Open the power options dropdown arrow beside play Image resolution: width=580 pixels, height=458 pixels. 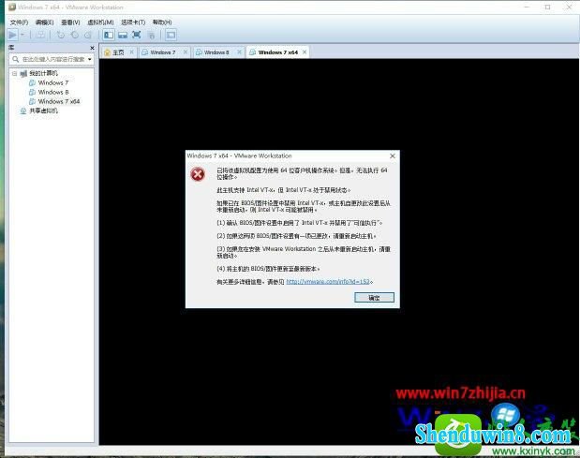22,35
